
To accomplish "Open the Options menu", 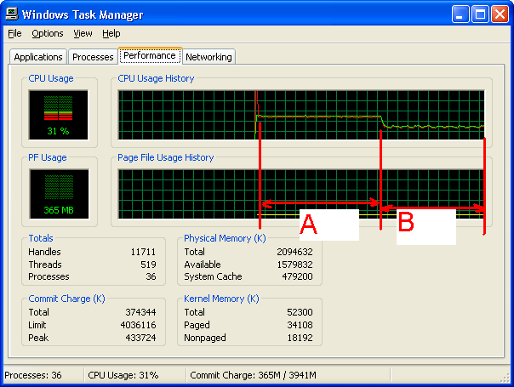I will click(x=48, y=33).
